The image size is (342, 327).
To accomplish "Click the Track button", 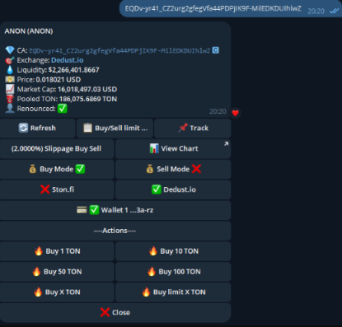I will point(193,128).
